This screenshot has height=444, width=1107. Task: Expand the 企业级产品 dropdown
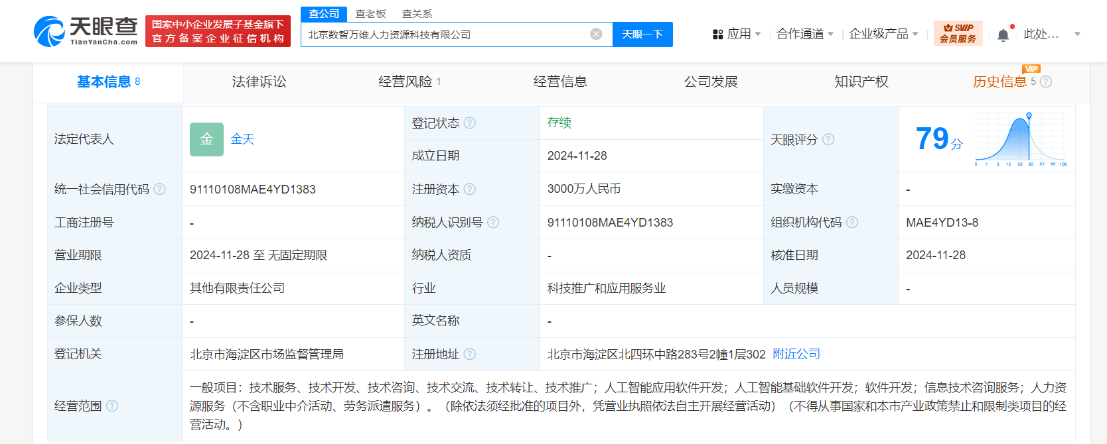(x=883, y=34)
